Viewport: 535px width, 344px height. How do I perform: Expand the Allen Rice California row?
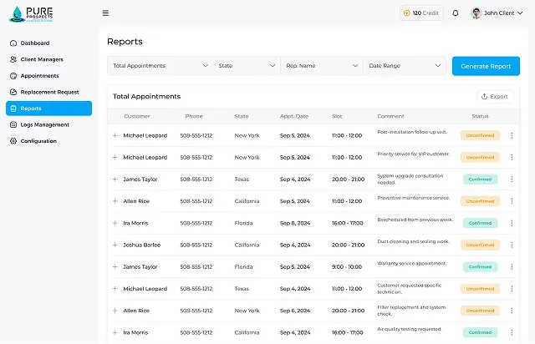115,201
